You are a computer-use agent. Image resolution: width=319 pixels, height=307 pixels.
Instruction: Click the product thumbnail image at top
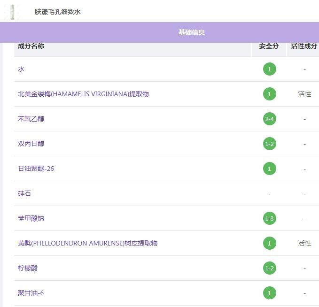click(x=13, y=12)
